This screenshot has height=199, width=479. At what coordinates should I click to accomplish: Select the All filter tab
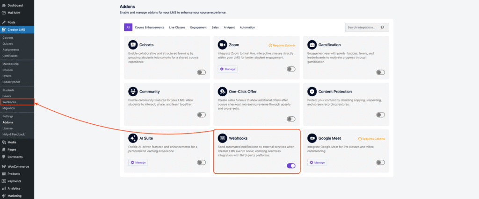click(x=128, y=27)
